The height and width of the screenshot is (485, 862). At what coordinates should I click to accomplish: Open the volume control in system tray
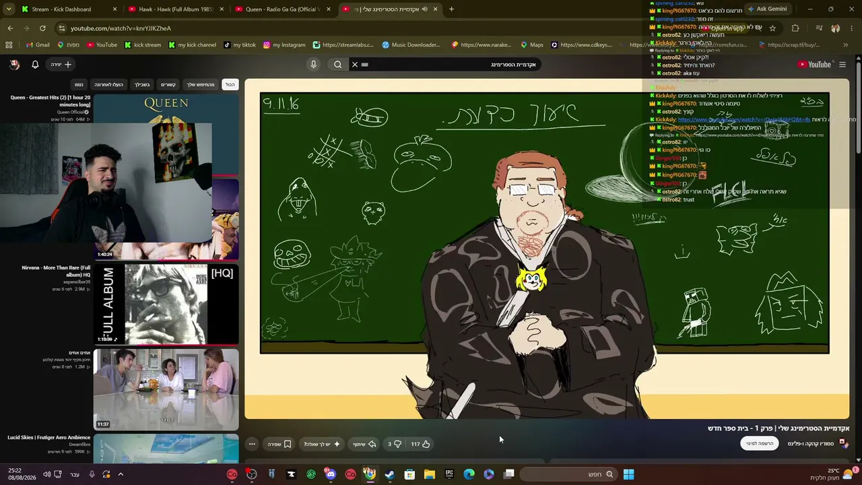pos(46,474)
